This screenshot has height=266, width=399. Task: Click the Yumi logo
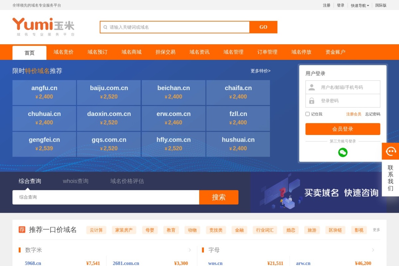pyautogui.click(x=43, y=27)
